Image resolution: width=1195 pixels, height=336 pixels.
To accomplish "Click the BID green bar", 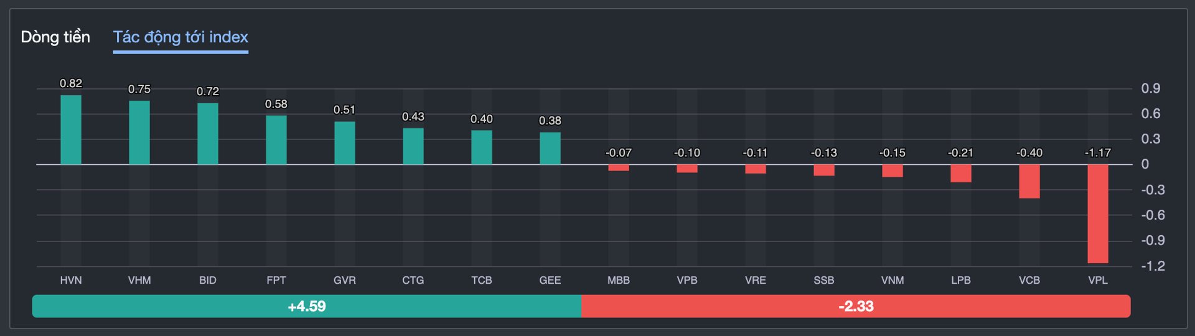I will (208, 134).
